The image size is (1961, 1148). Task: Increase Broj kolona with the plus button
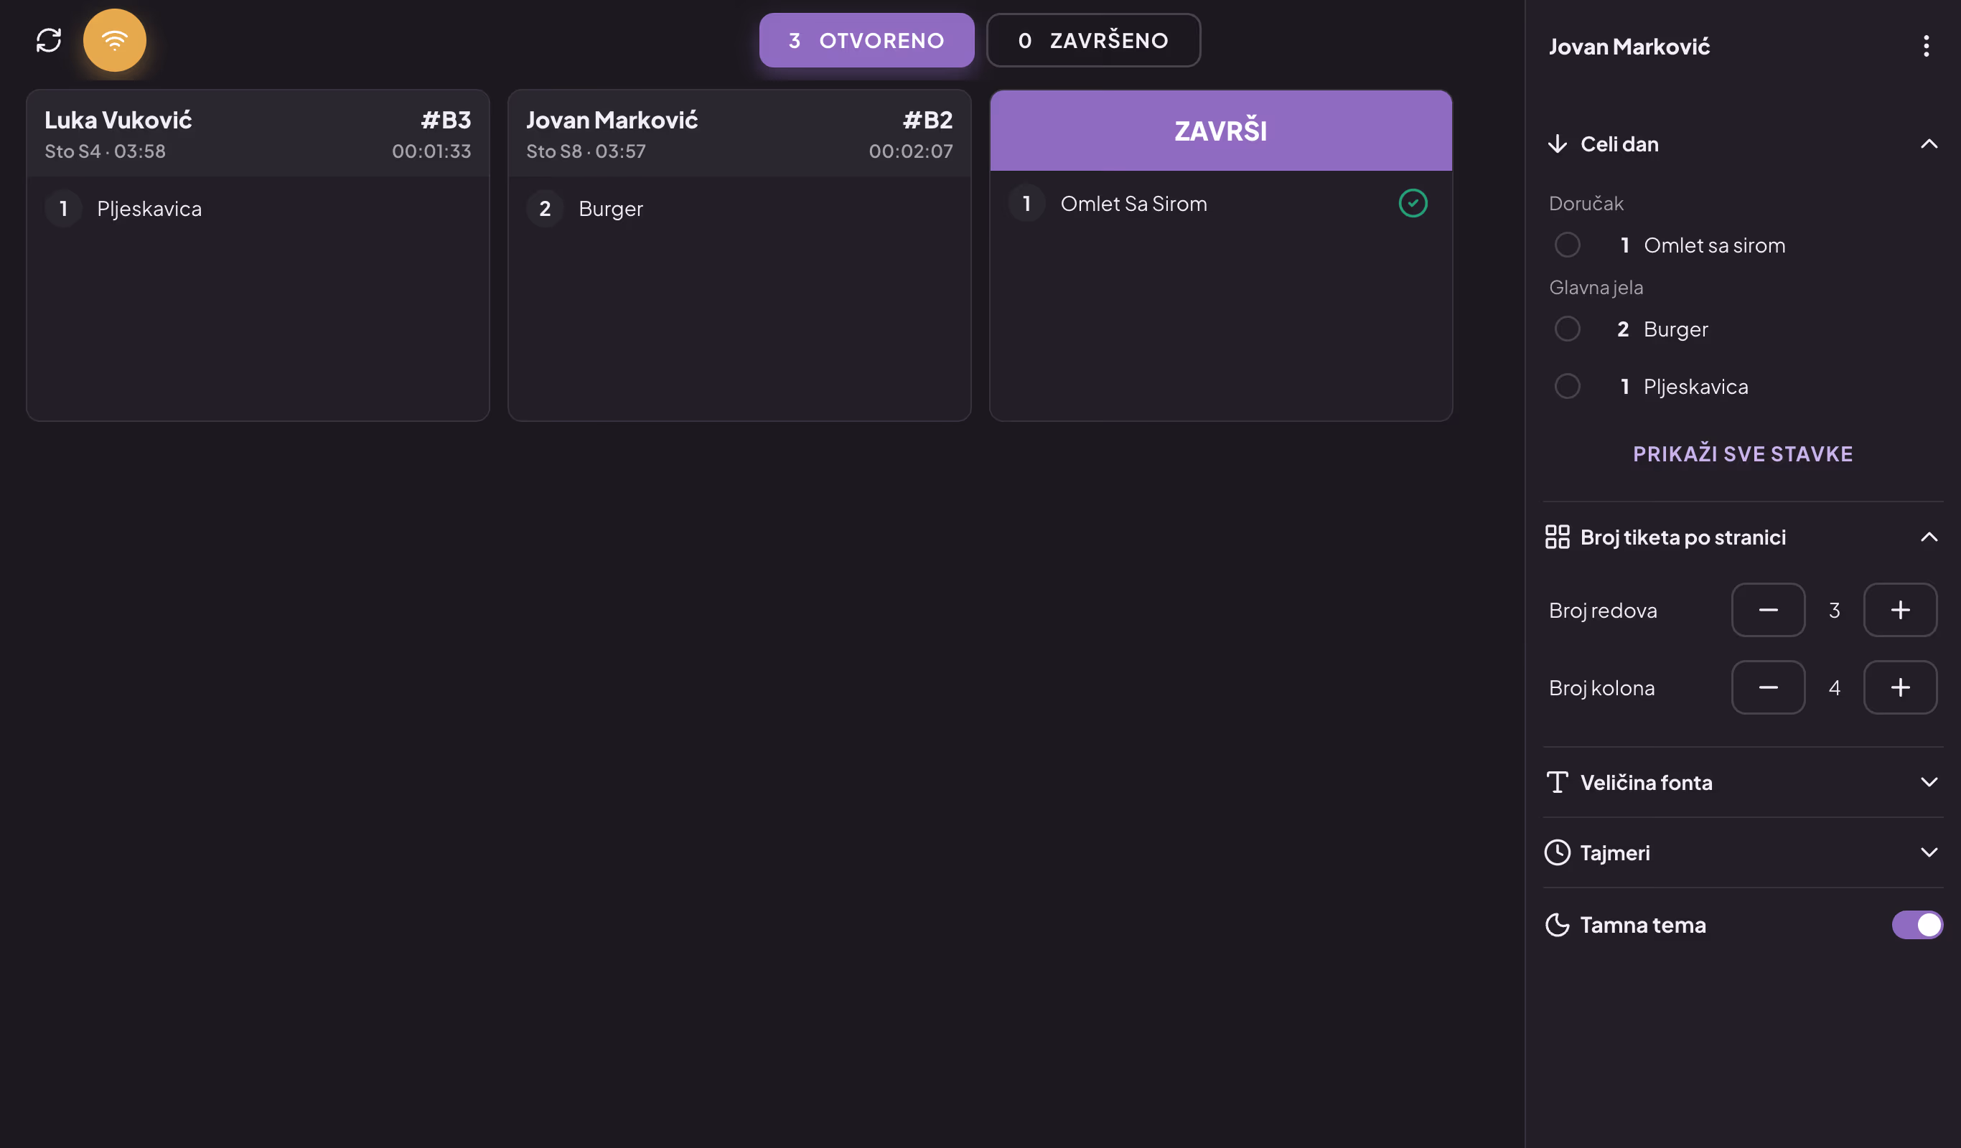pos(1899,687)
